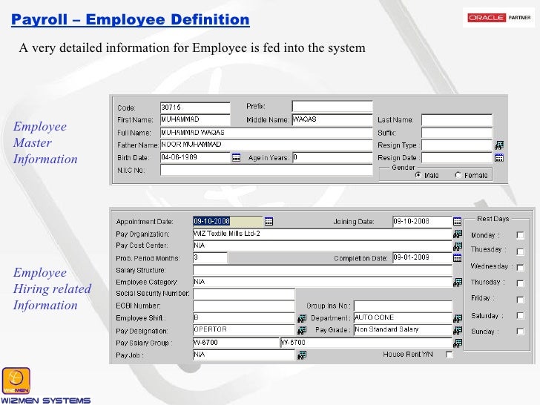Check Friday as a rest day
Screen dimensions: 540x405
pyautogui.click(x=521, y=299)
